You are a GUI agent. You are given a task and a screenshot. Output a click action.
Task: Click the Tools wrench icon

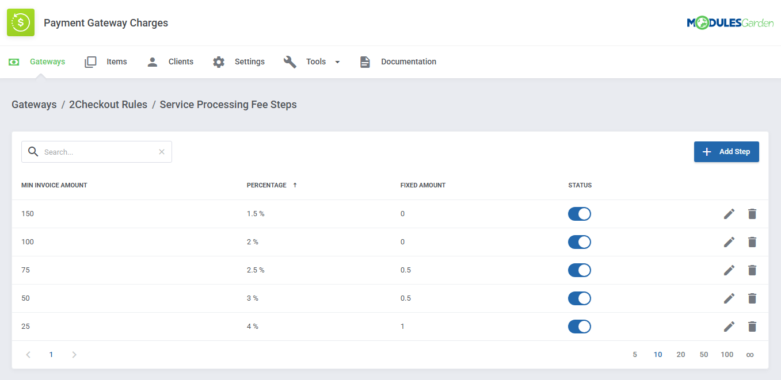(x=290, y=61)
